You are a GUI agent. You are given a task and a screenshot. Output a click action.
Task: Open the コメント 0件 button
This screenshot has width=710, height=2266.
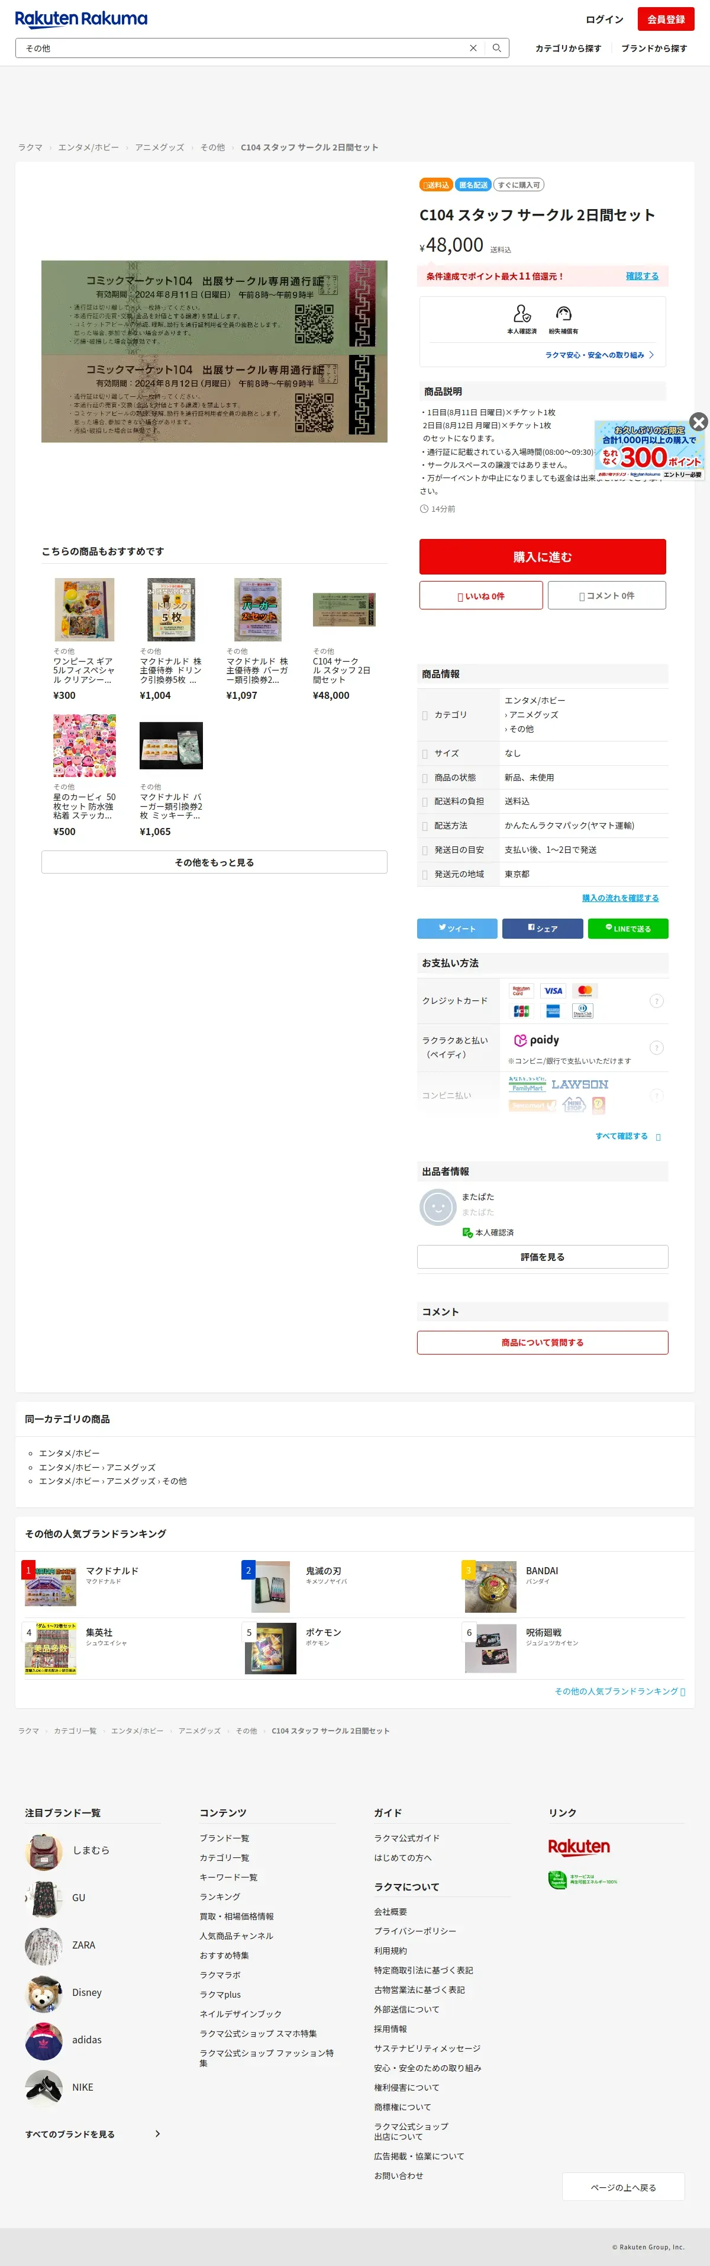click(606, 596)
